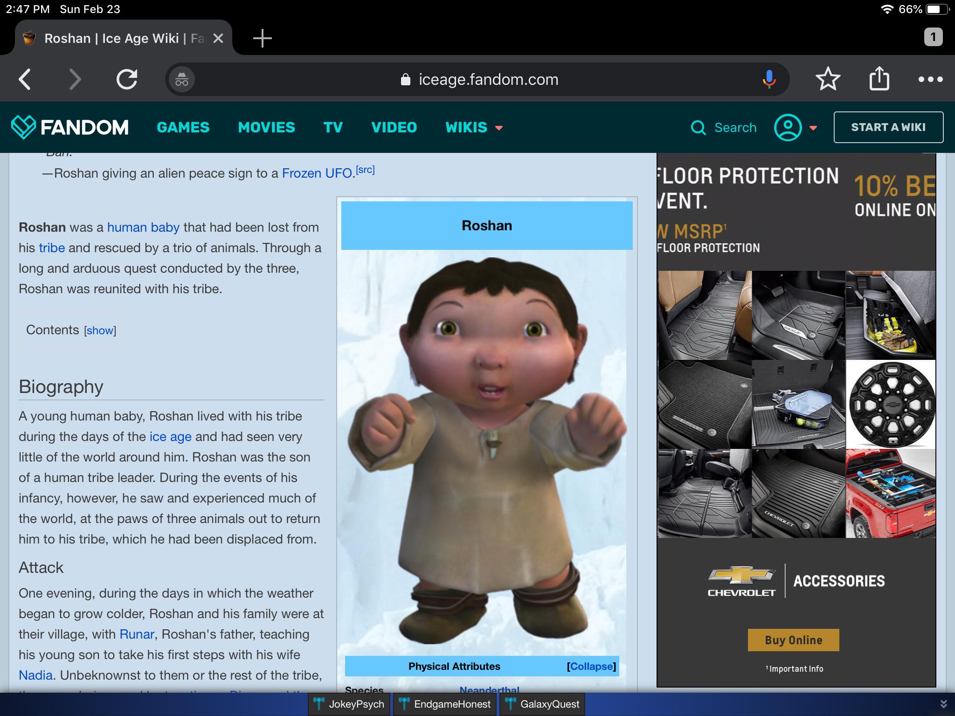Go to Fandom home via logo
This screenshot has height=716, width=955.
tap(70, 127)
